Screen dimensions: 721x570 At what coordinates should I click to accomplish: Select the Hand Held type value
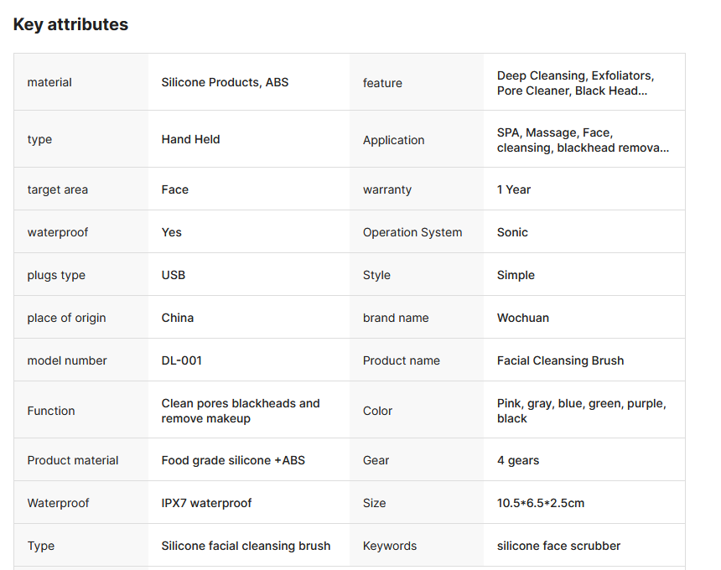pos(190,139)
